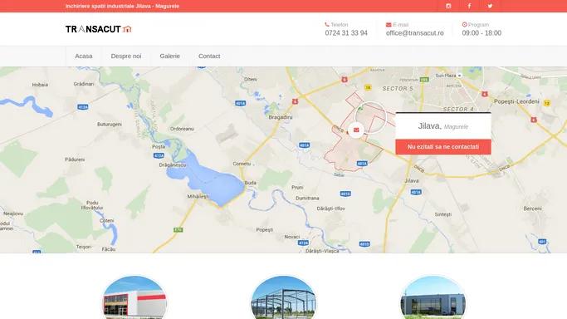Click the envelope icon beside E-mail
The height and width of the screenshot is (319, 567).
(389, 25)
